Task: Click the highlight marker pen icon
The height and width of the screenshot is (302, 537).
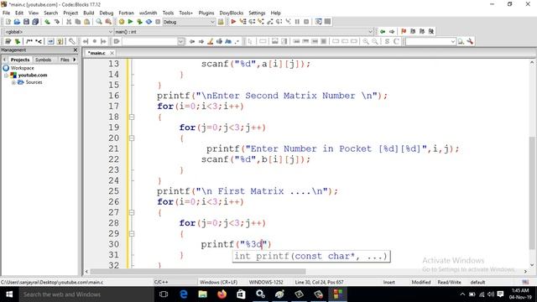Action: (x=211, y=41)
